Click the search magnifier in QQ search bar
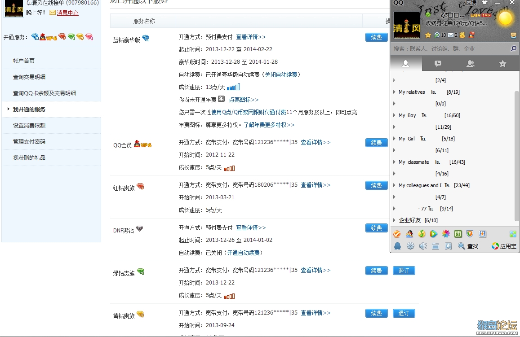This screenshot has height=337, width=520. (x=513, y=48)
